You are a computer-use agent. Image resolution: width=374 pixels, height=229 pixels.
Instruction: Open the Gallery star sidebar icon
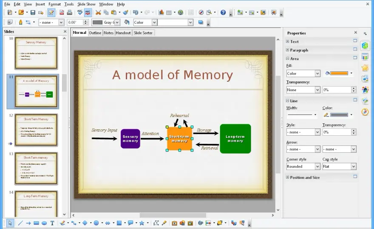point(365,68)
